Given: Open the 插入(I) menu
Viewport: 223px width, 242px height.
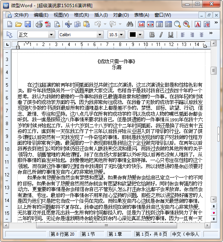Looking at the screenshot, I should 101,15.
